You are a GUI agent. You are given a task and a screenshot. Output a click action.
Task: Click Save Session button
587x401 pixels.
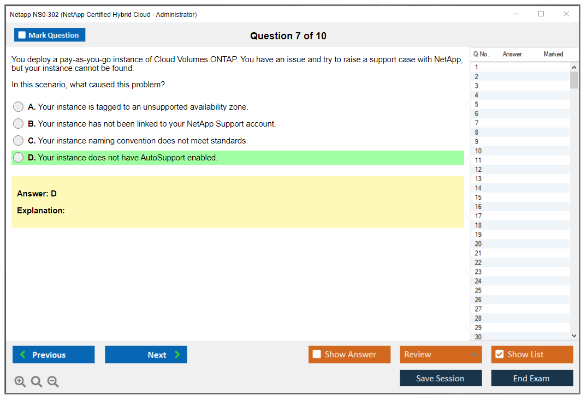coord(441,379)
